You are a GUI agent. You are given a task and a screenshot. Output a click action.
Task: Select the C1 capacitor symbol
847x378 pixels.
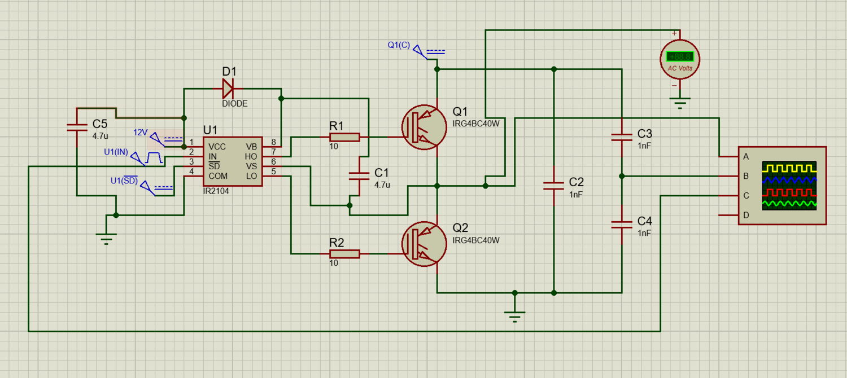(358, 176)
